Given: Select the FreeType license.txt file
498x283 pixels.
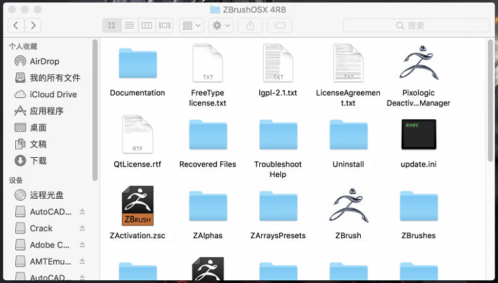Looking at the screenshot, I should coord(208,63).
